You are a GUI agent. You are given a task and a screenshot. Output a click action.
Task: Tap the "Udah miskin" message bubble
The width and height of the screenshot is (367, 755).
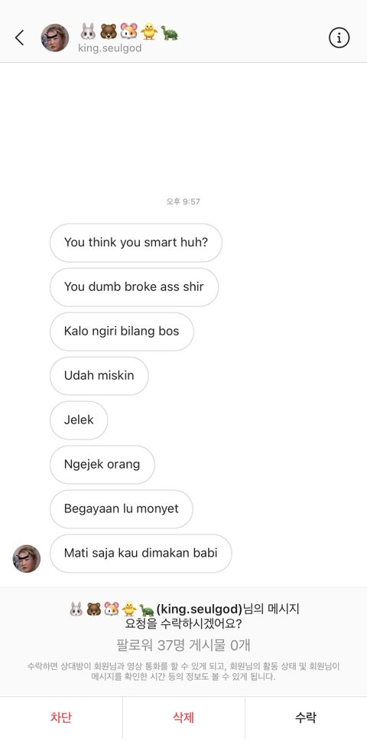99,375
